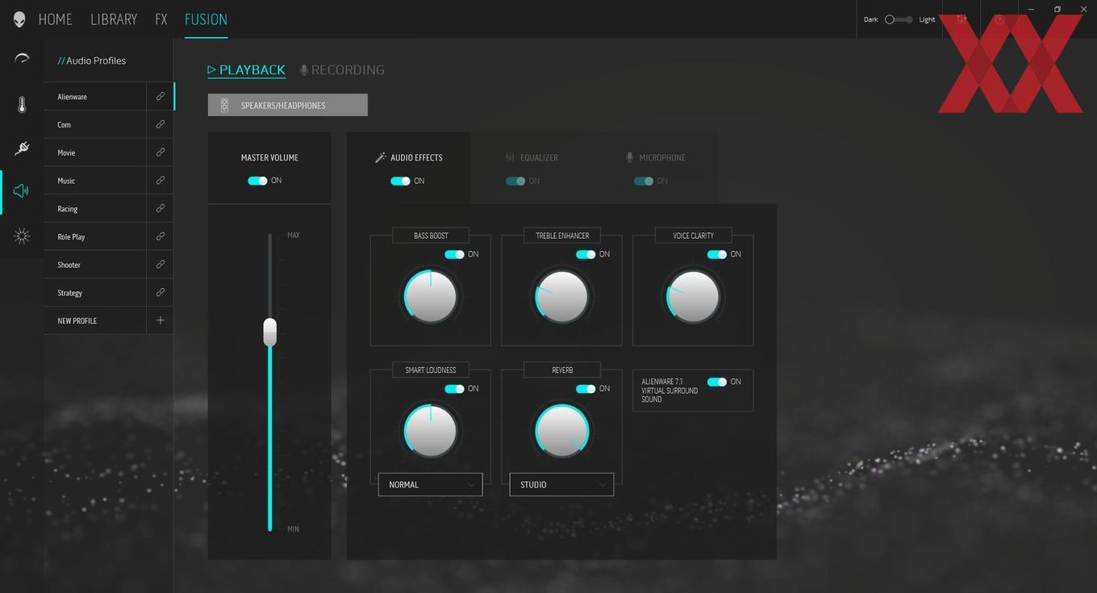Click link icon for Role Play profile

(160, 236)
